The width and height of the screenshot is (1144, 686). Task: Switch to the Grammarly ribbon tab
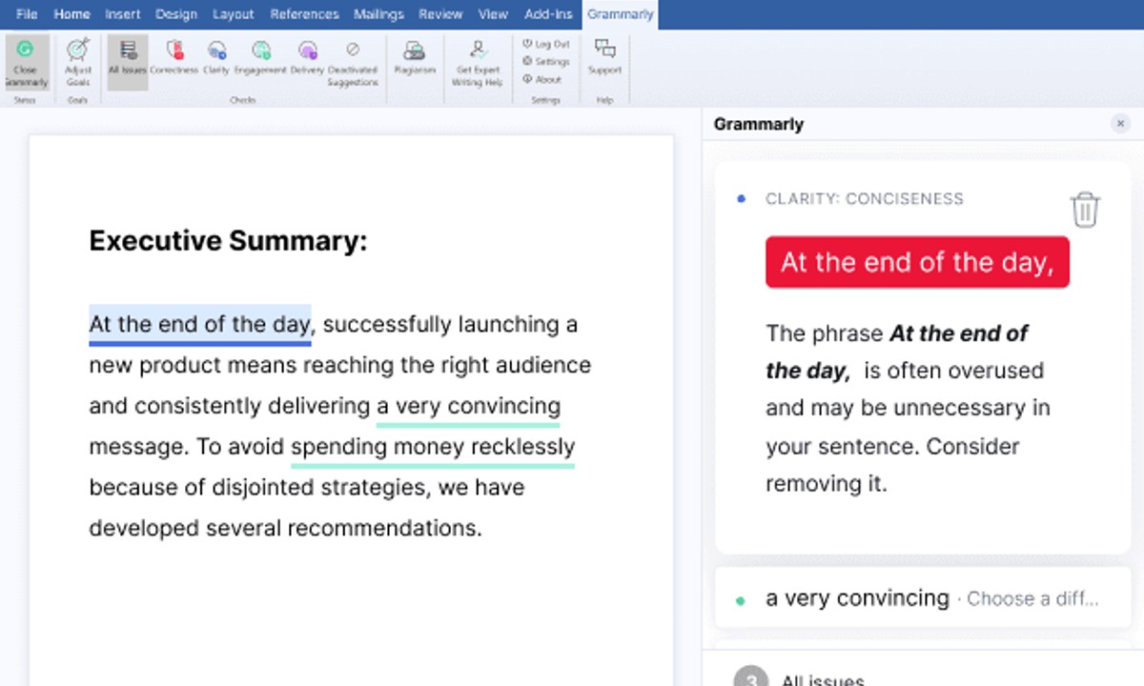point(621,14)
